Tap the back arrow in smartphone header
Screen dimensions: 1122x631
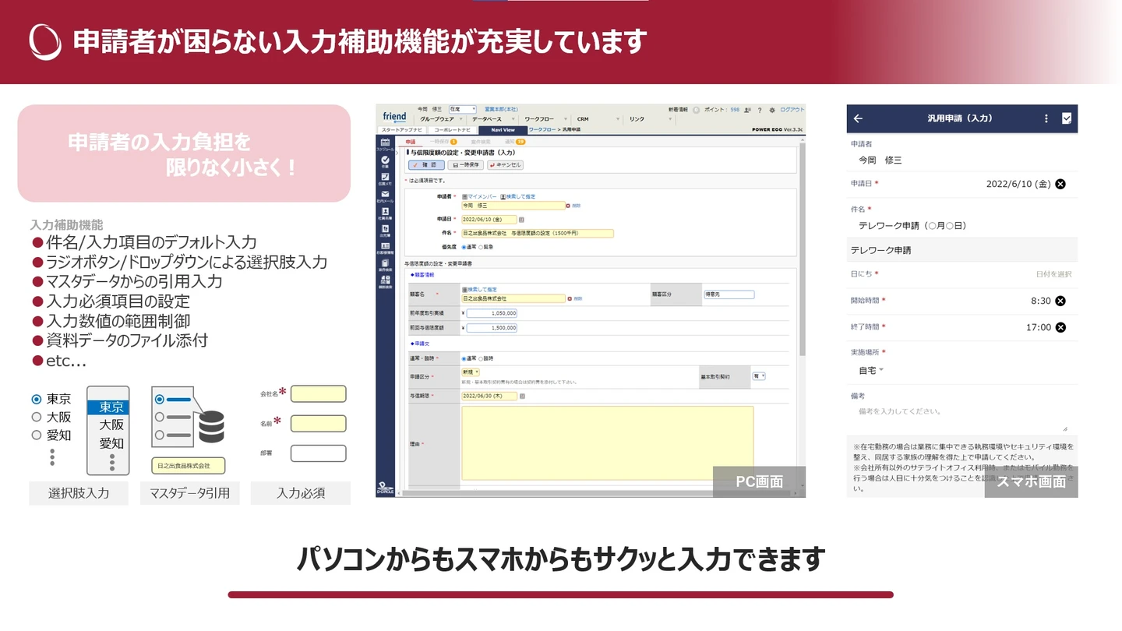coord(859,118)
